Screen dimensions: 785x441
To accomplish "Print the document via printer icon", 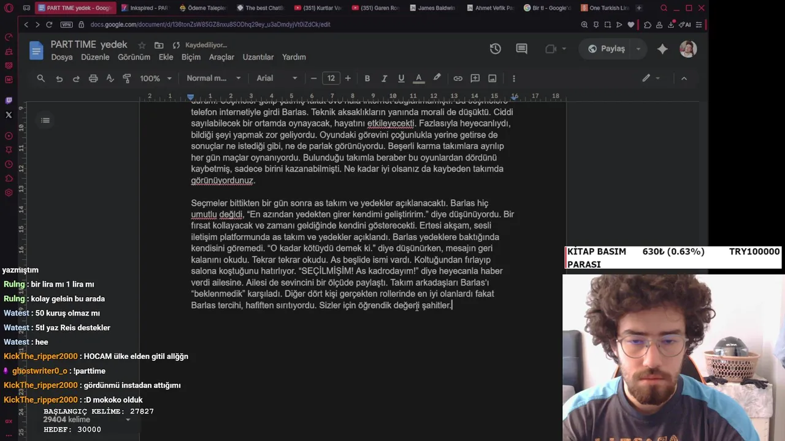I will (x=93, y=78).
